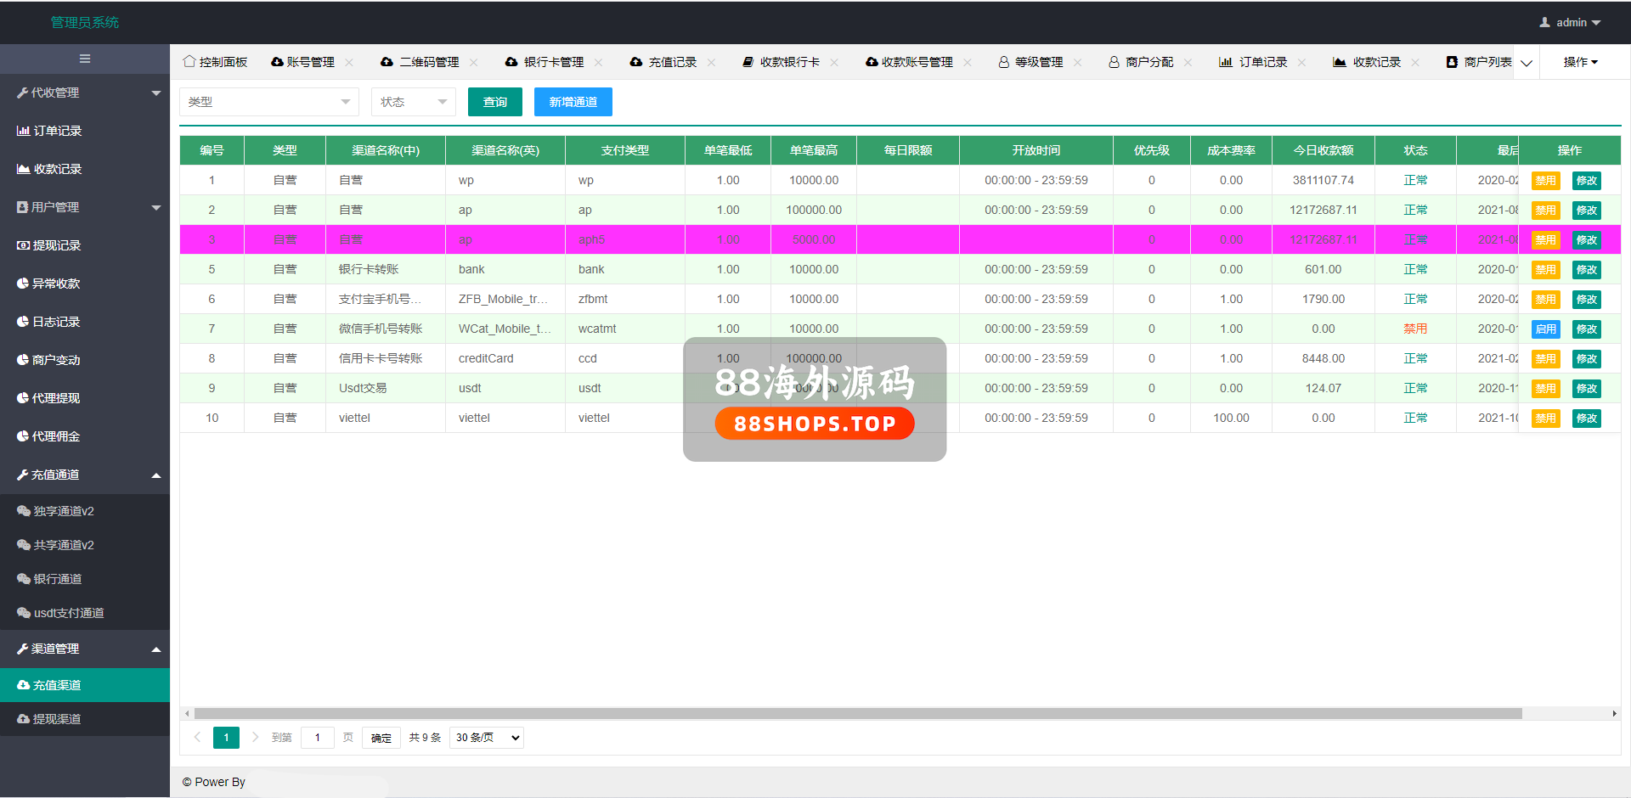Click the 新增通道 button
This screenshot has width=1631, height=798.
tap(573, 102)
